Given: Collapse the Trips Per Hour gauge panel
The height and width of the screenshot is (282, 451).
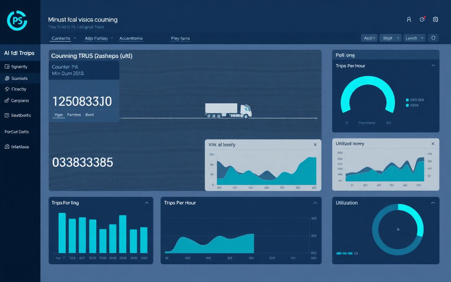Looking at the screenshot, I should 433,66.
